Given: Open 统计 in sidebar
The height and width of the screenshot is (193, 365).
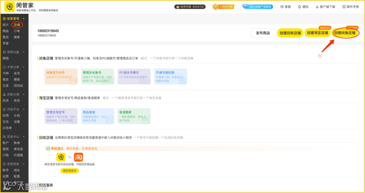Looking at the screenshot, I should click(6, 25).
